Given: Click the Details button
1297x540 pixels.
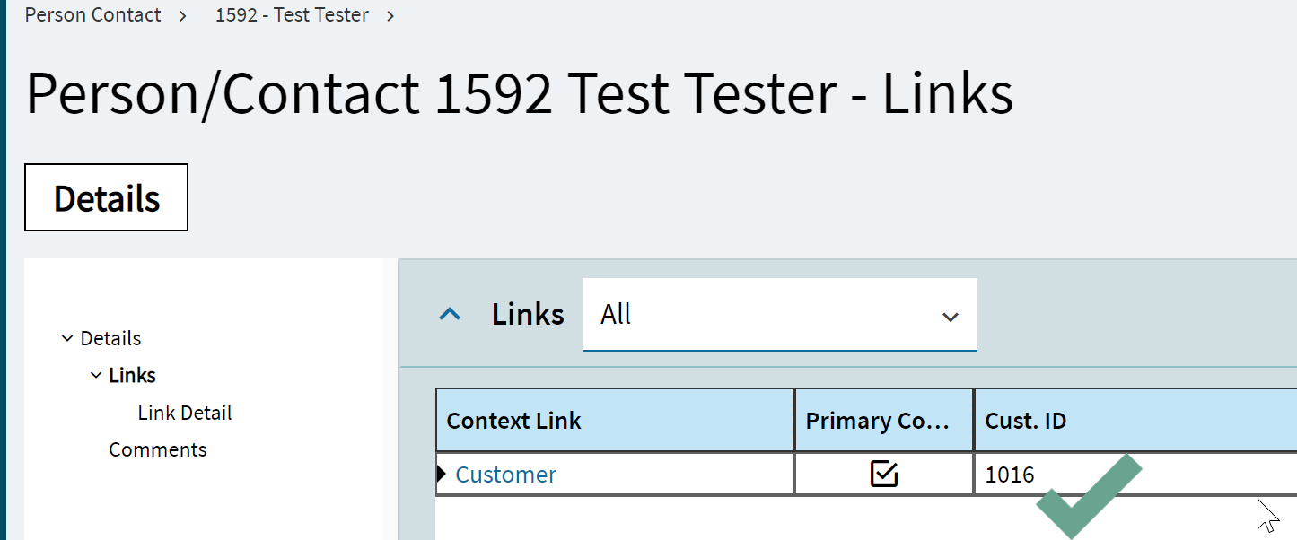Looking at the screenshot, I should [x=106, y=197].
